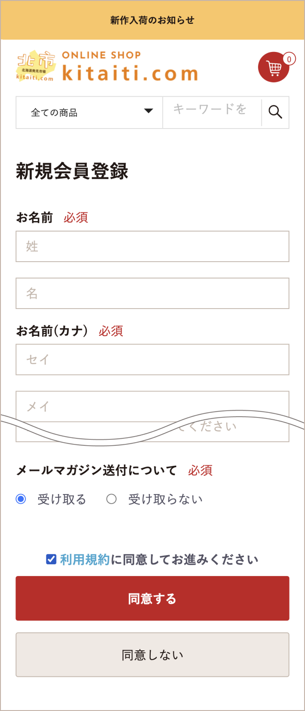Click the 同意する button
Viewport: 305px width, 711px height.
152,598
